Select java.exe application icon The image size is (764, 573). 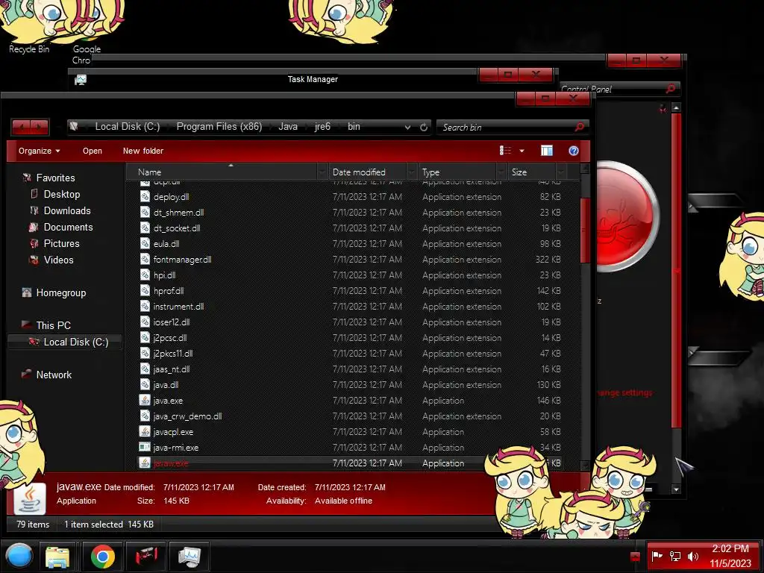point(145,400)
